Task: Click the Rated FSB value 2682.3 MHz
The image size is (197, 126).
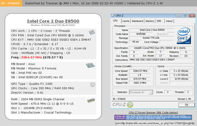Action: point(140,83)
